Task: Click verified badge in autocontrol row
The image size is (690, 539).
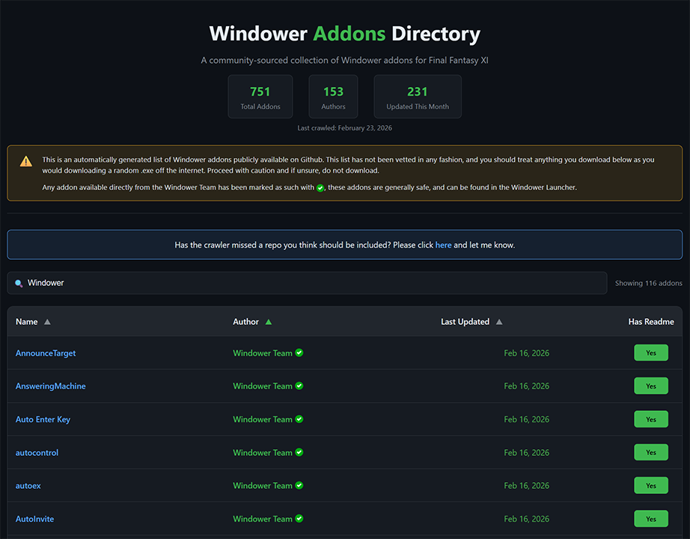Action: click(x=299, y=452)
